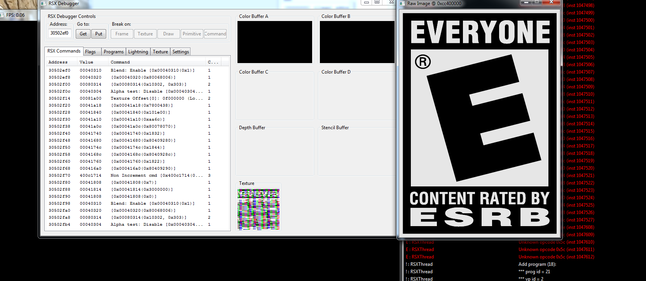Break on Frame button
Image resolution: width=646 pixels, height=281 pixels.
click(122, 34)
